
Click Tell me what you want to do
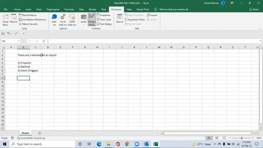pos(173,9)
